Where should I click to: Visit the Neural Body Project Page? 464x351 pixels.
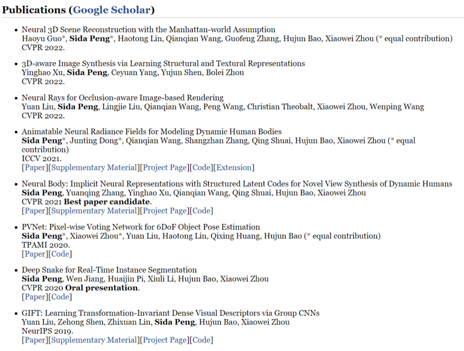(165, 211)
